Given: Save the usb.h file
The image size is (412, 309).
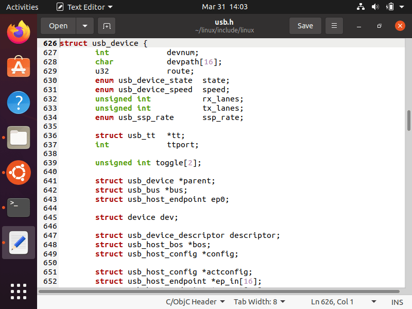Looking at the screenshot, I should [305, 26].
